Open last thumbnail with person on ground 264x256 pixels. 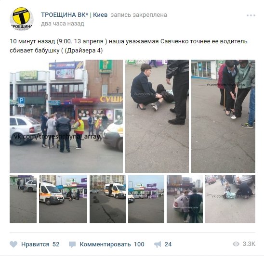(230, 199)
